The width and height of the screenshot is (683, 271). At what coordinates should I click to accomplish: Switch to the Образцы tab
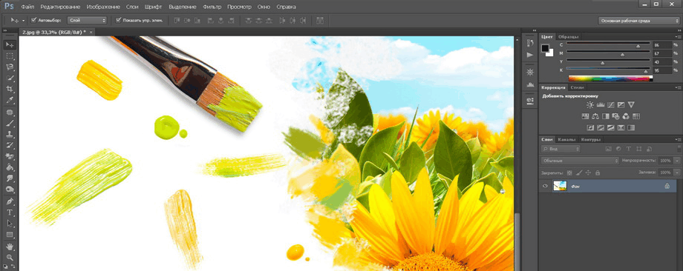coord(569,37)
